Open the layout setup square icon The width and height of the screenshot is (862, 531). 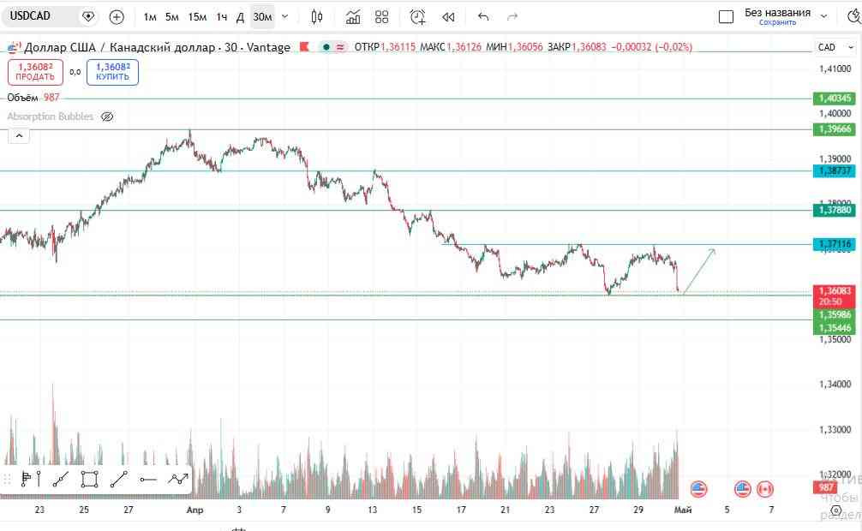(x=727, y=17)
